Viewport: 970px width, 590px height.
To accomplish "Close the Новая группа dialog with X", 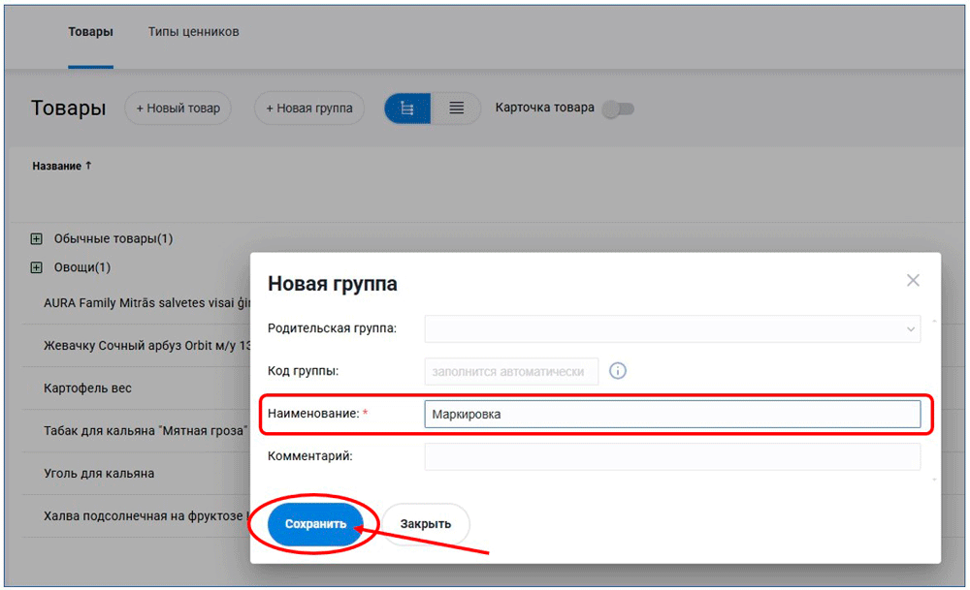I will pos(913,280).
